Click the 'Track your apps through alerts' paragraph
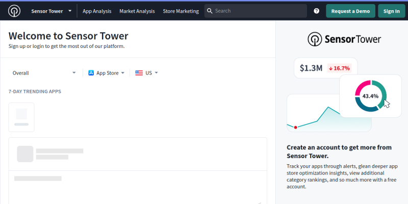The height and width of the screenshot is (204, 408). (x=342, y=176)
